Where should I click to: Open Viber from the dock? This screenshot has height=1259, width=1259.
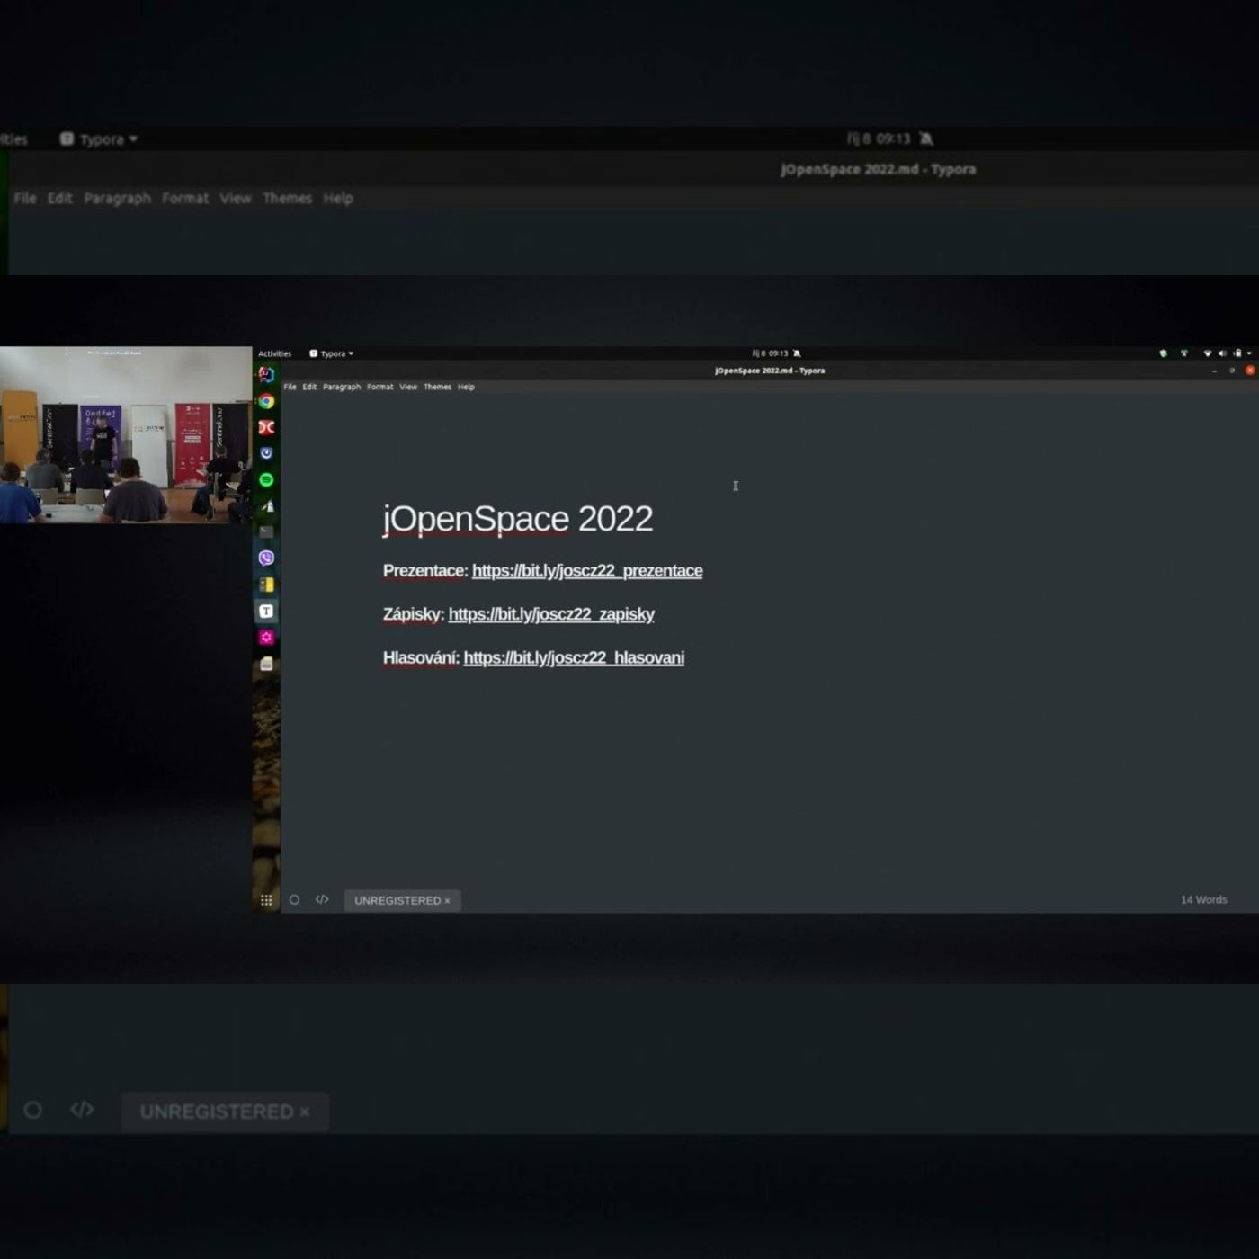pyautogui.click(x=266, y=558)
